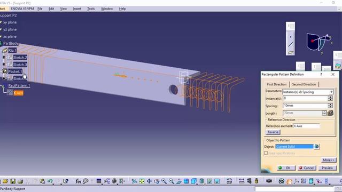The image size is (342, 192).
Task: Click the Length spinner arrows
Action: [x=324, y=113]
